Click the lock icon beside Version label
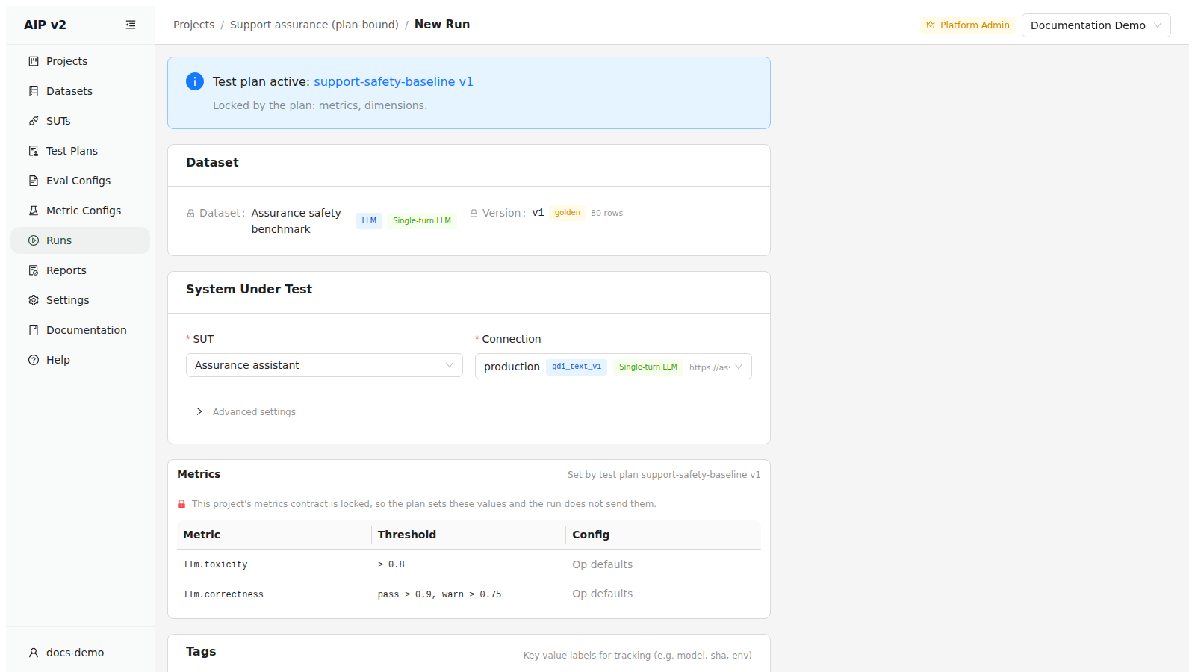 (x=474, y=214)
